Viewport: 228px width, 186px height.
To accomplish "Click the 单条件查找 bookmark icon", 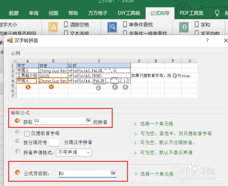I will [125, 24].
